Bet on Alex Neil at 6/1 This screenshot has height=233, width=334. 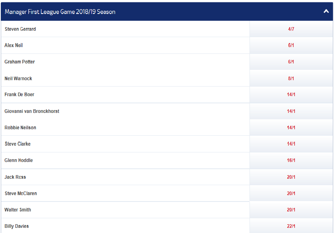coord(291,45)
